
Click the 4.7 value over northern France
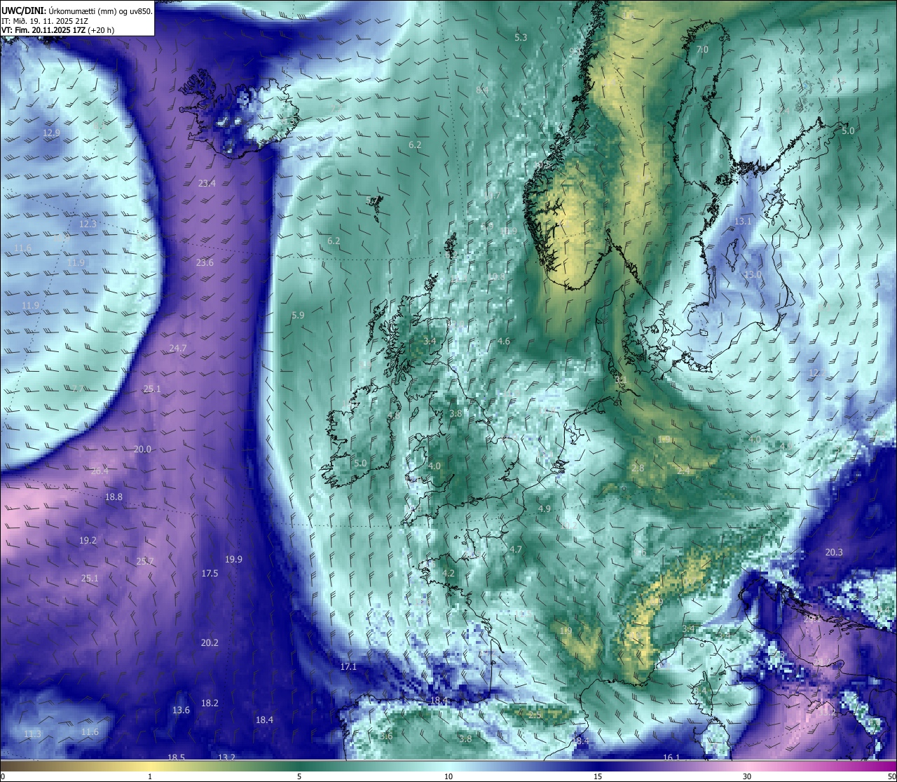tap(516, 549)
